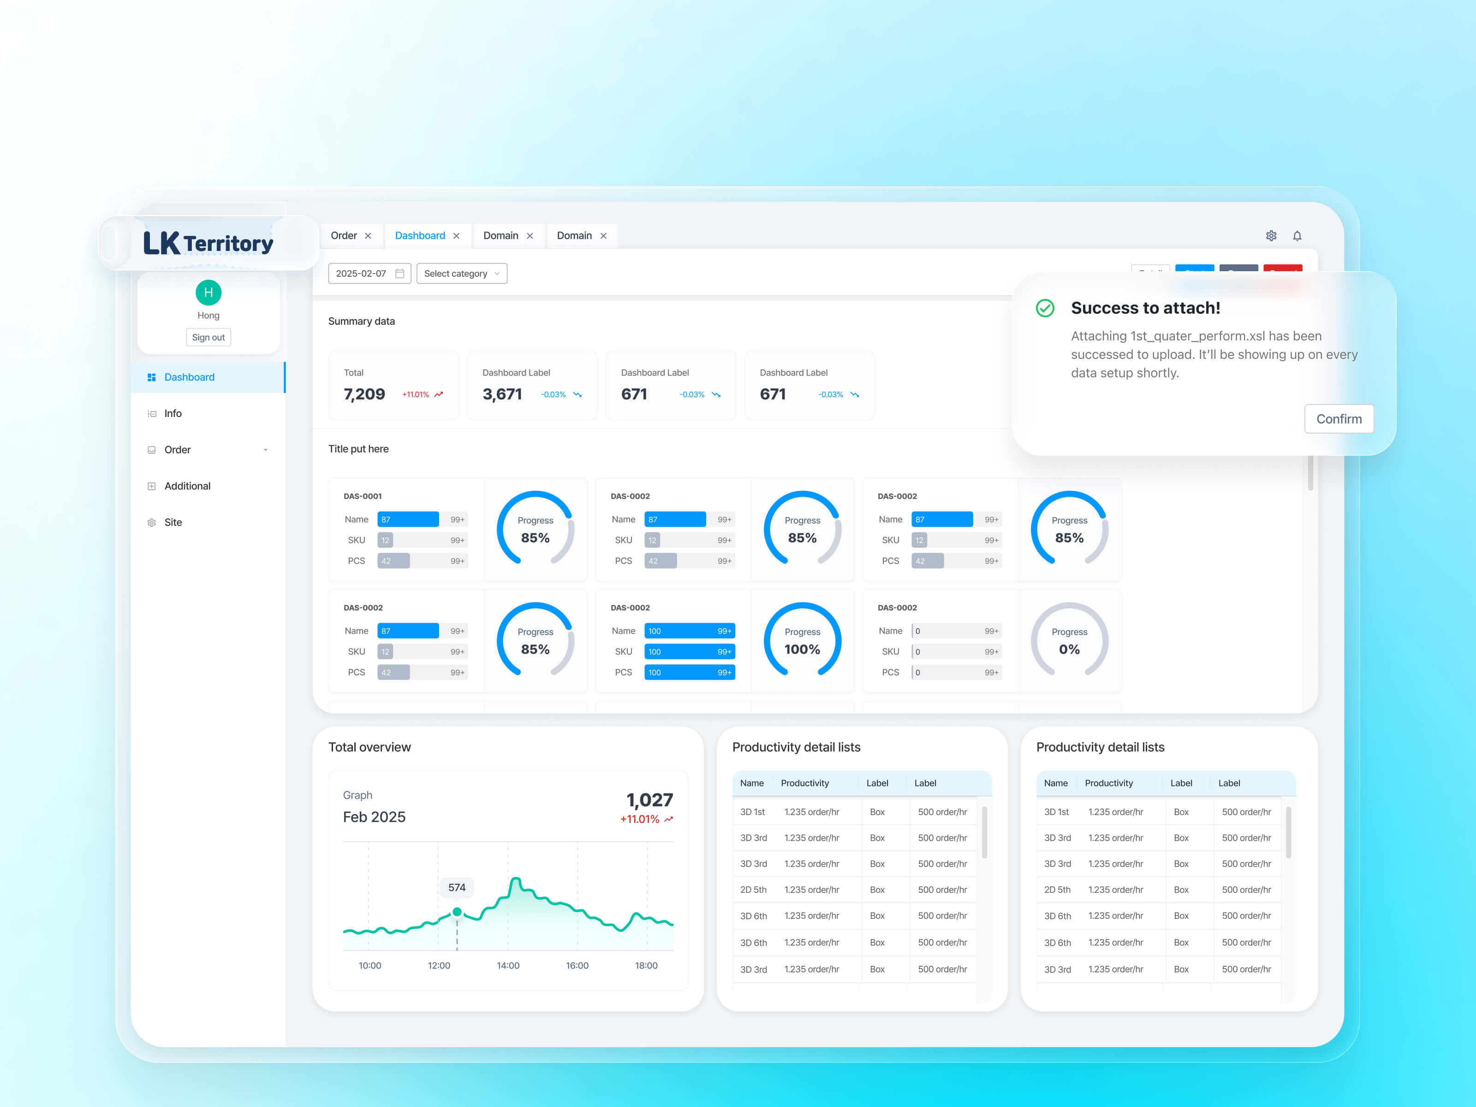Select Dashboard in the sidebar menu

coord(208,377)
